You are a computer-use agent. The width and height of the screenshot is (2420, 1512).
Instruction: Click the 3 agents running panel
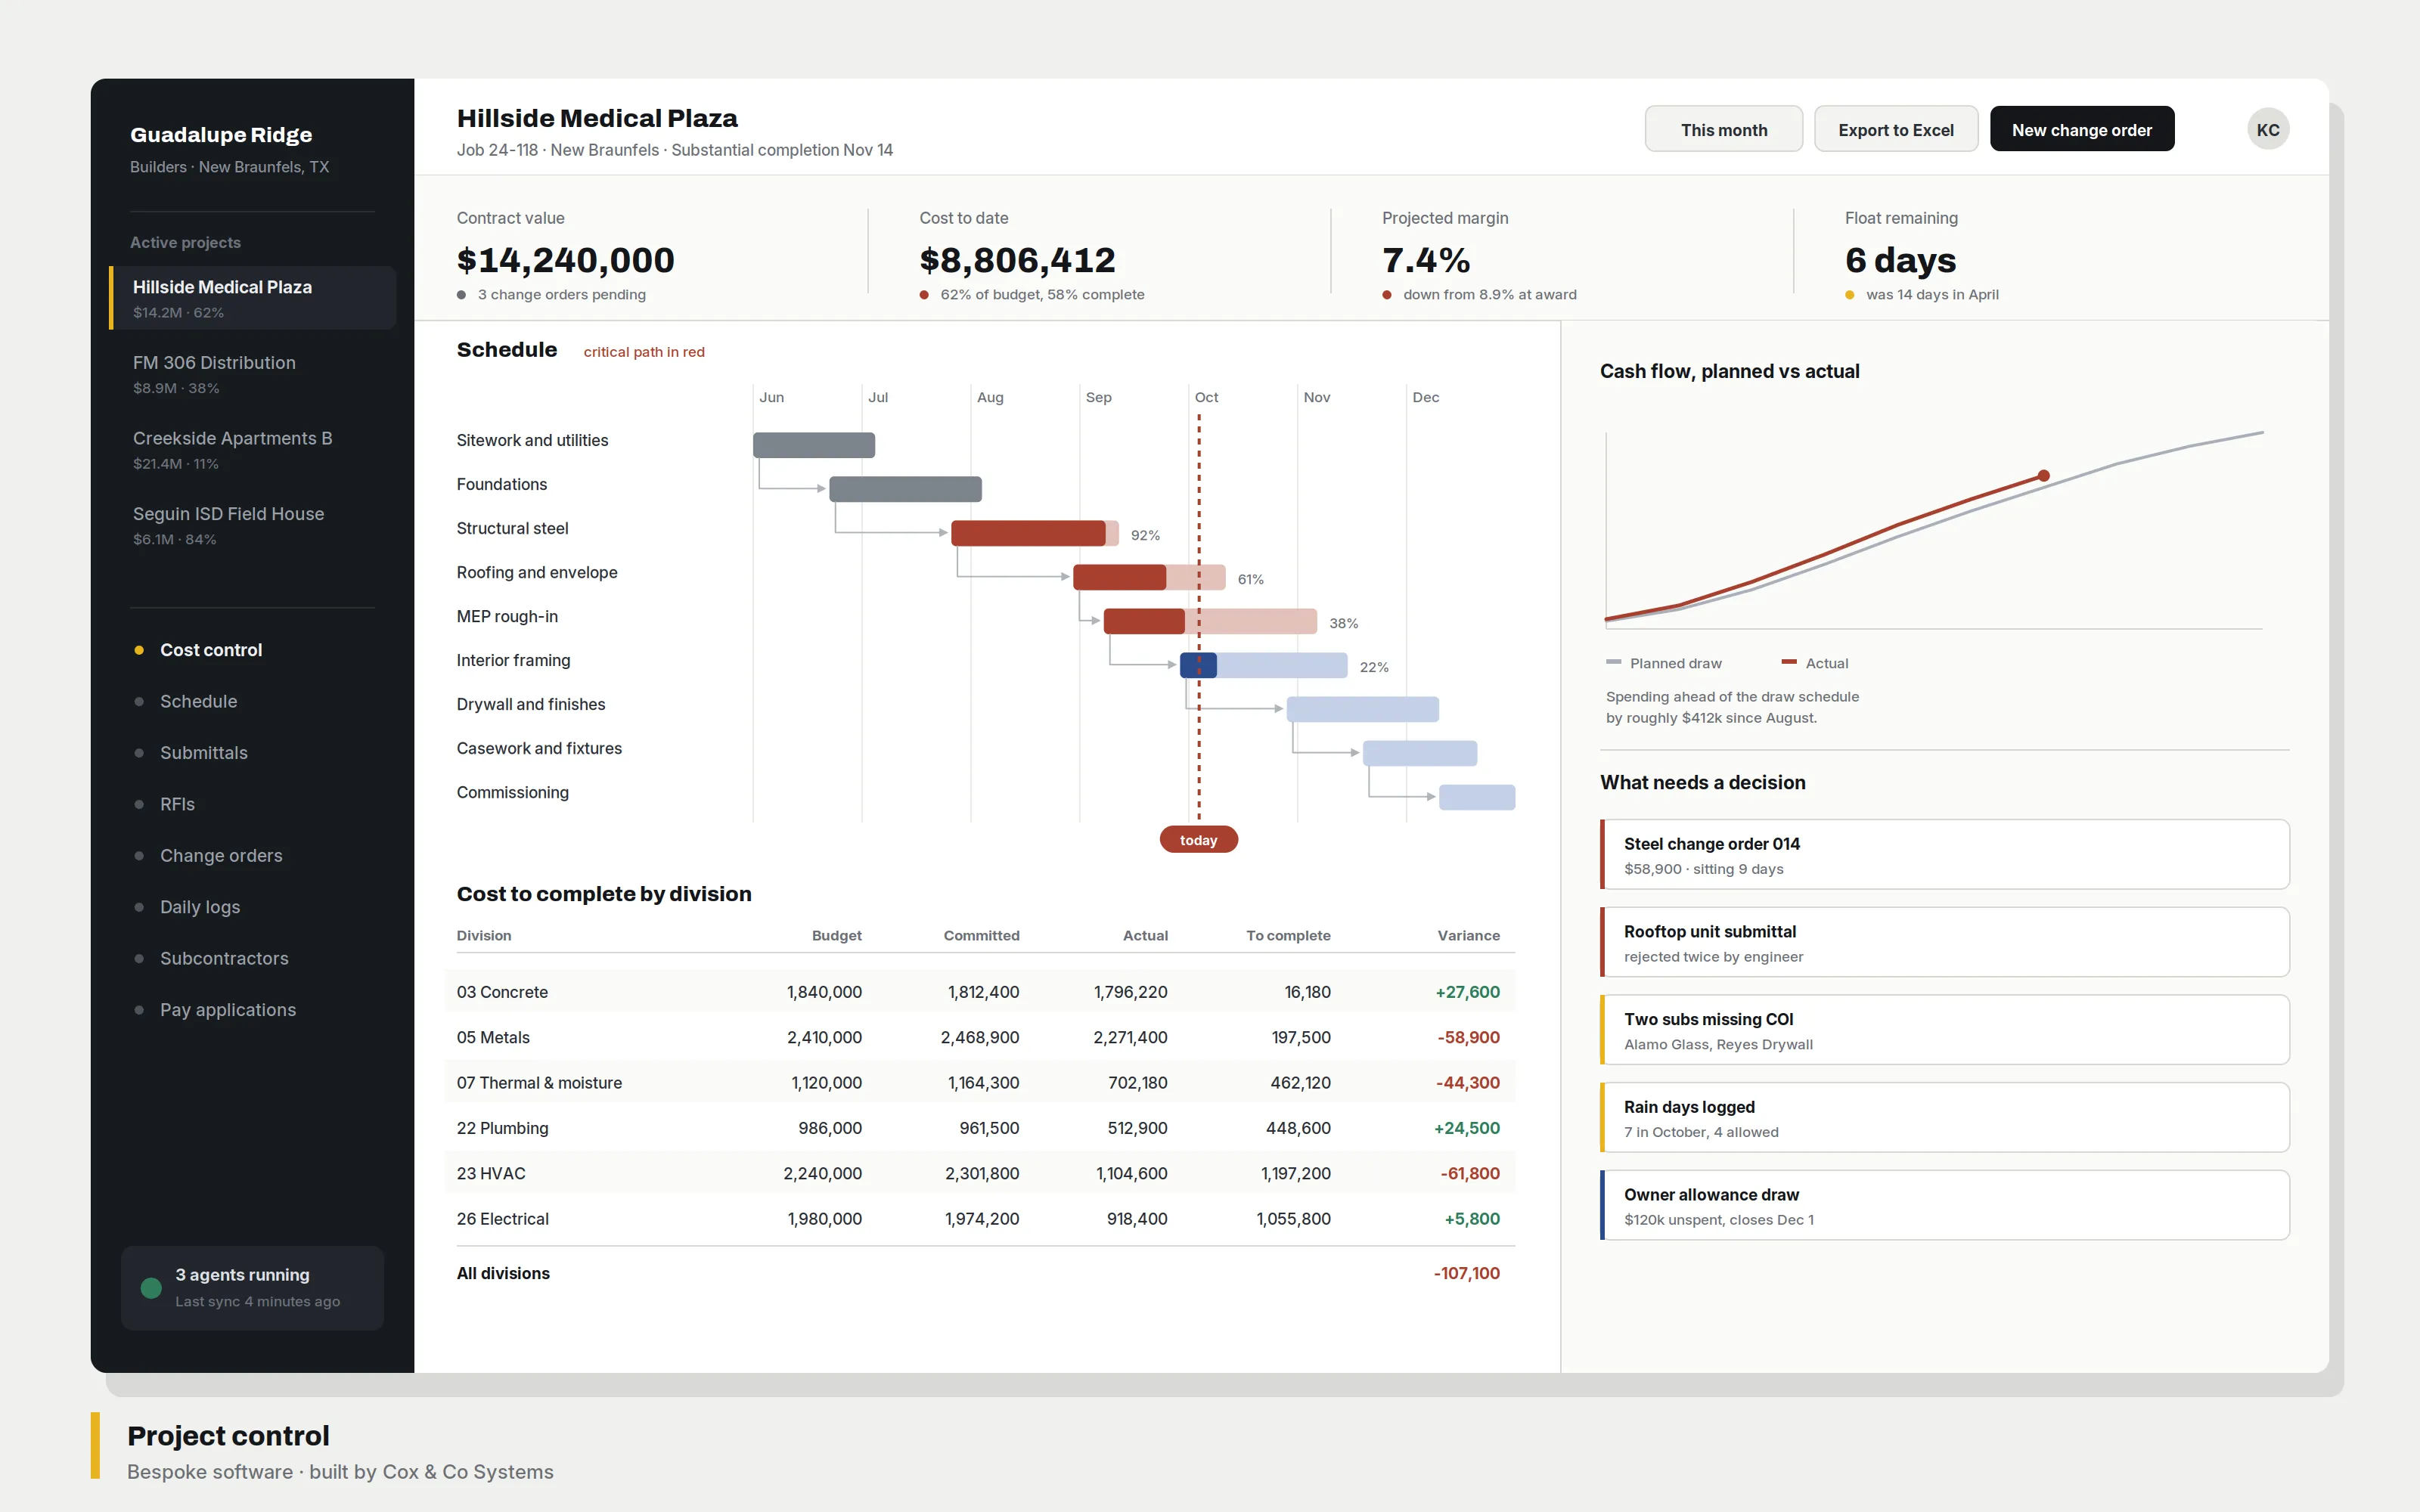[x=252, y=1288]
